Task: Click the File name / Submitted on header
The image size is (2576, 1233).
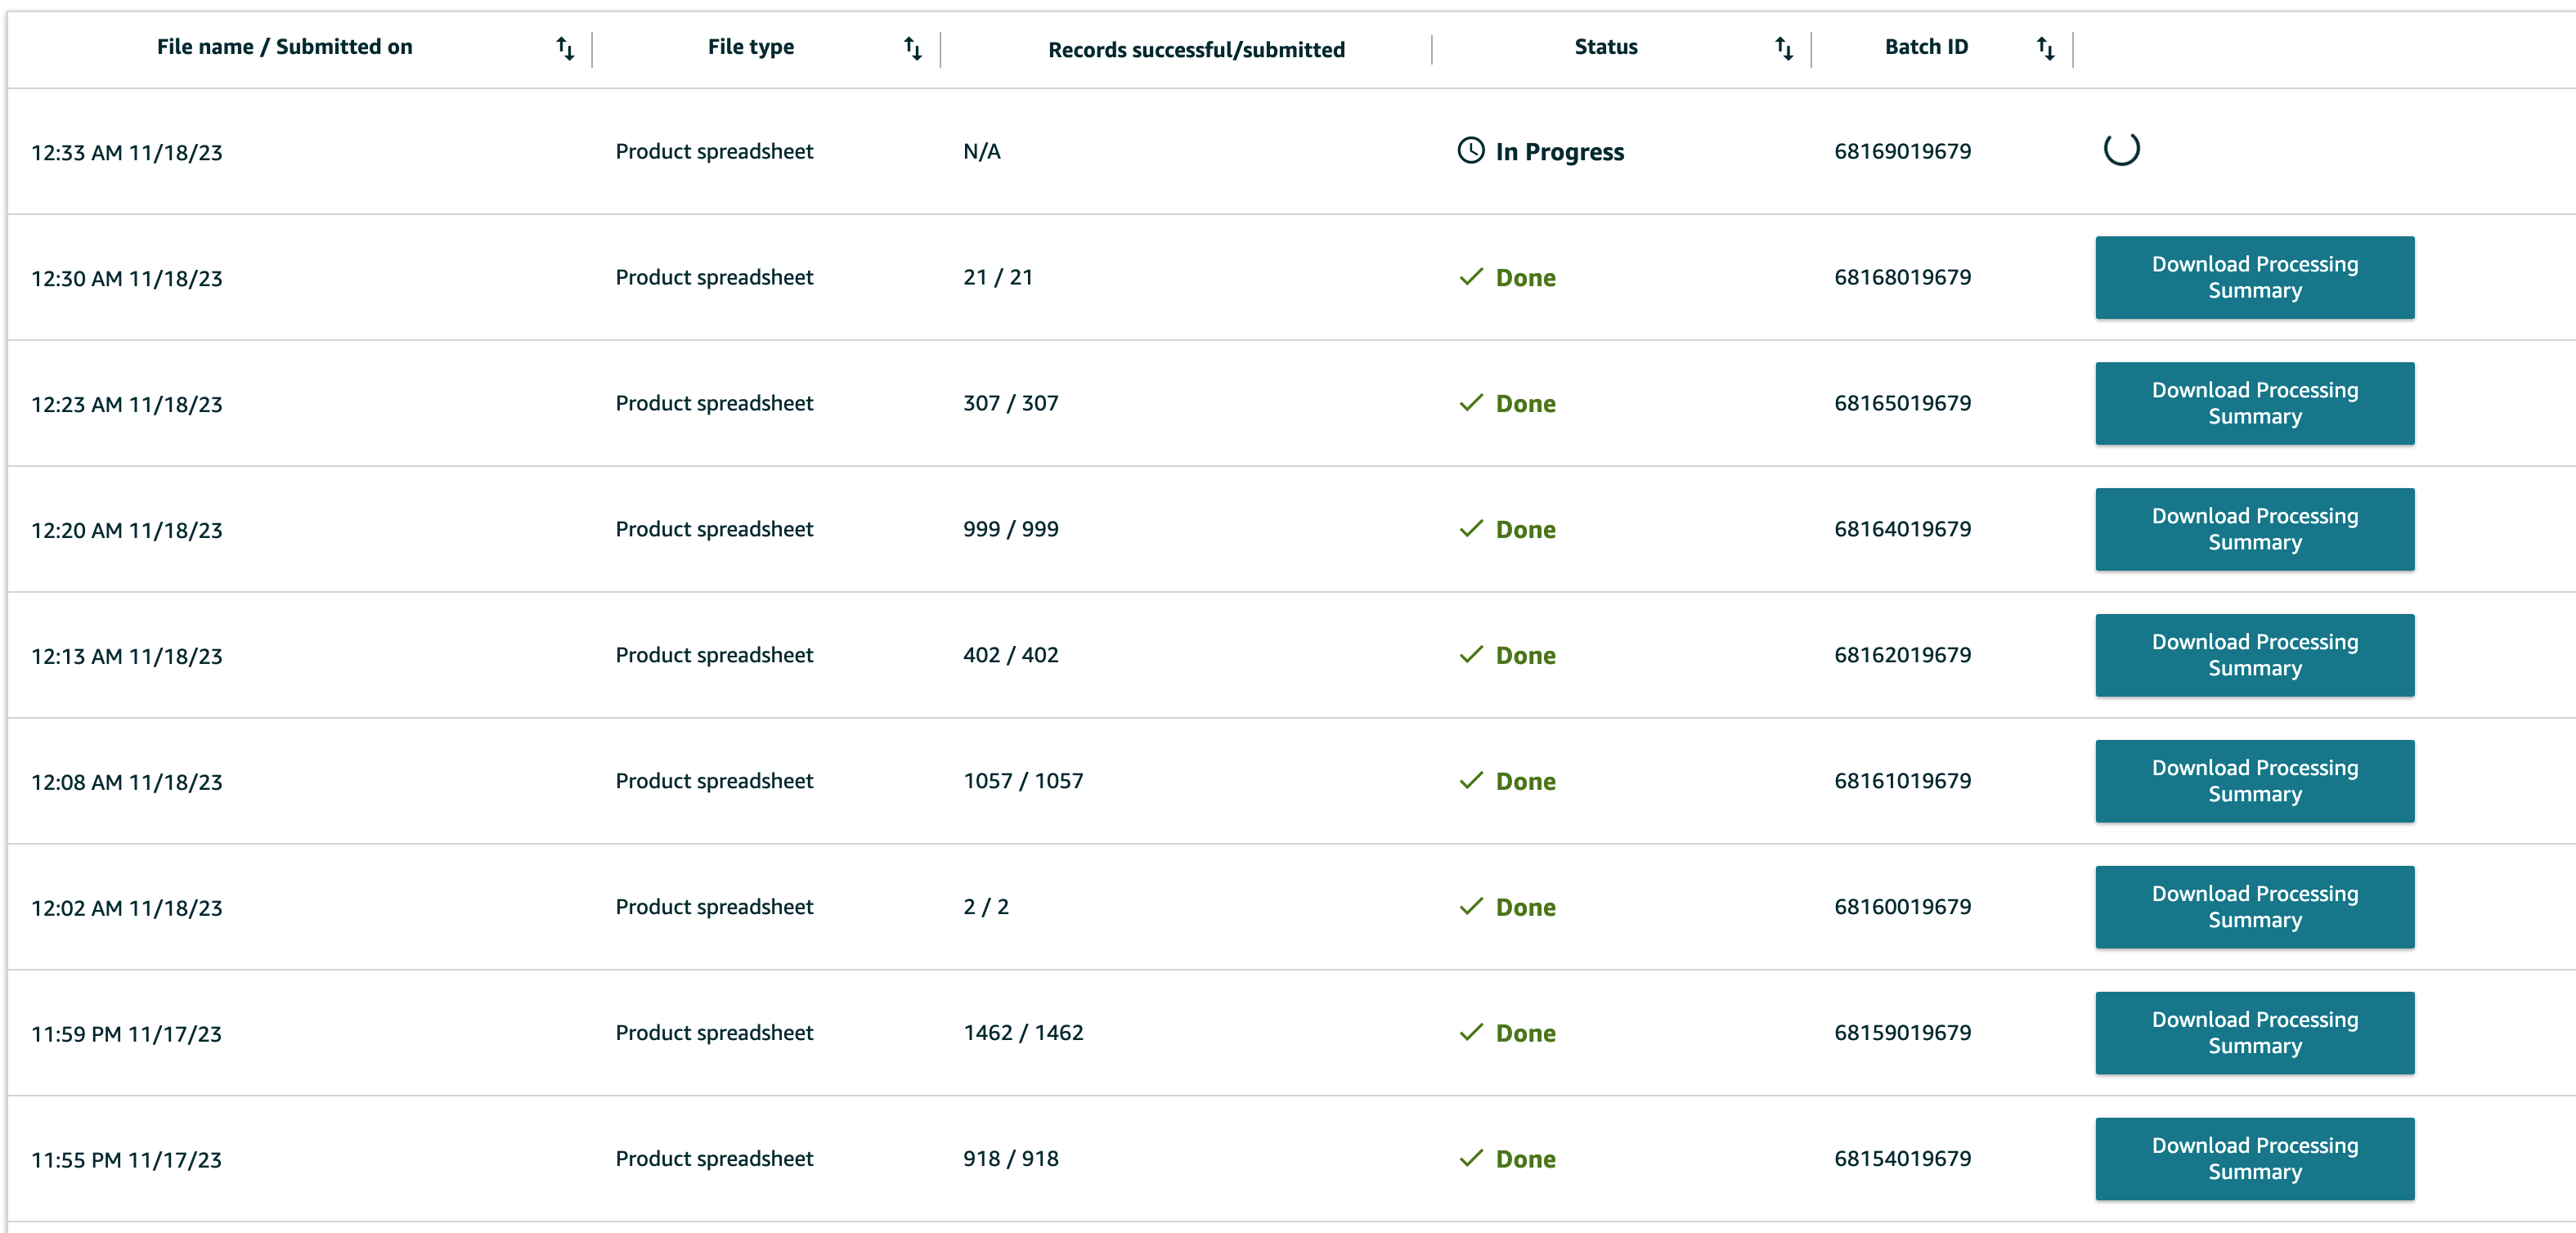Action: pos(284,47)
